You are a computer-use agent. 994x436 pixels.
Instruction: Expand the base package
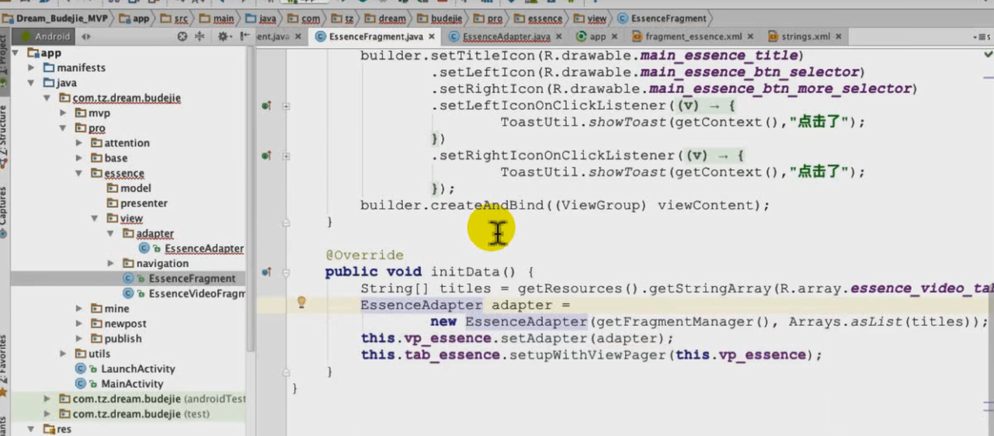click(80, 158)
